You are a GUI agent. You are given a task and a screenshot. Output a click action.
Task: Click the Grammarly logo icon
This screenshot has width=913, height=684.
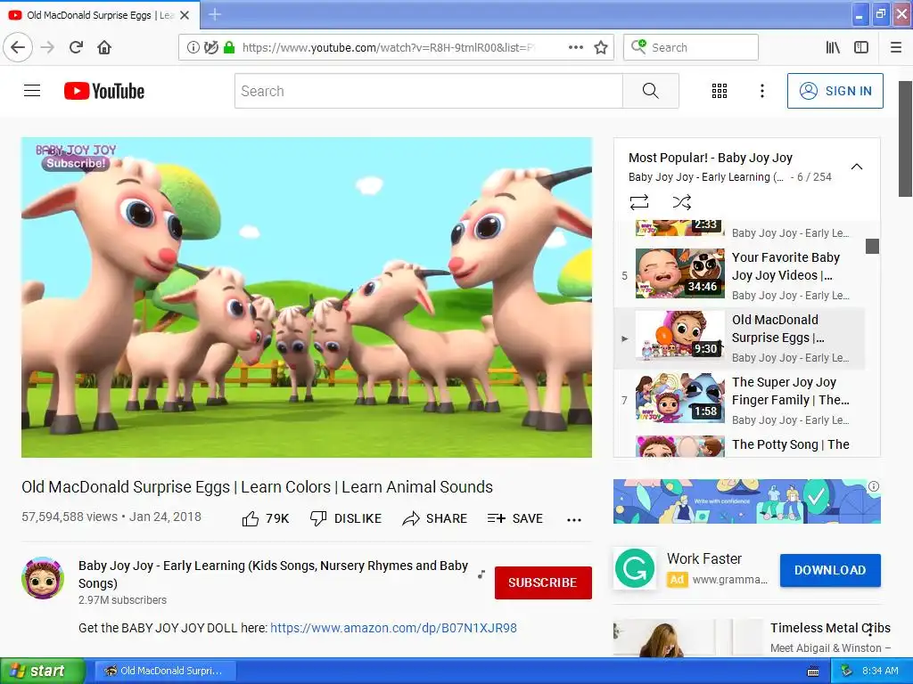[x=635, y=568]
